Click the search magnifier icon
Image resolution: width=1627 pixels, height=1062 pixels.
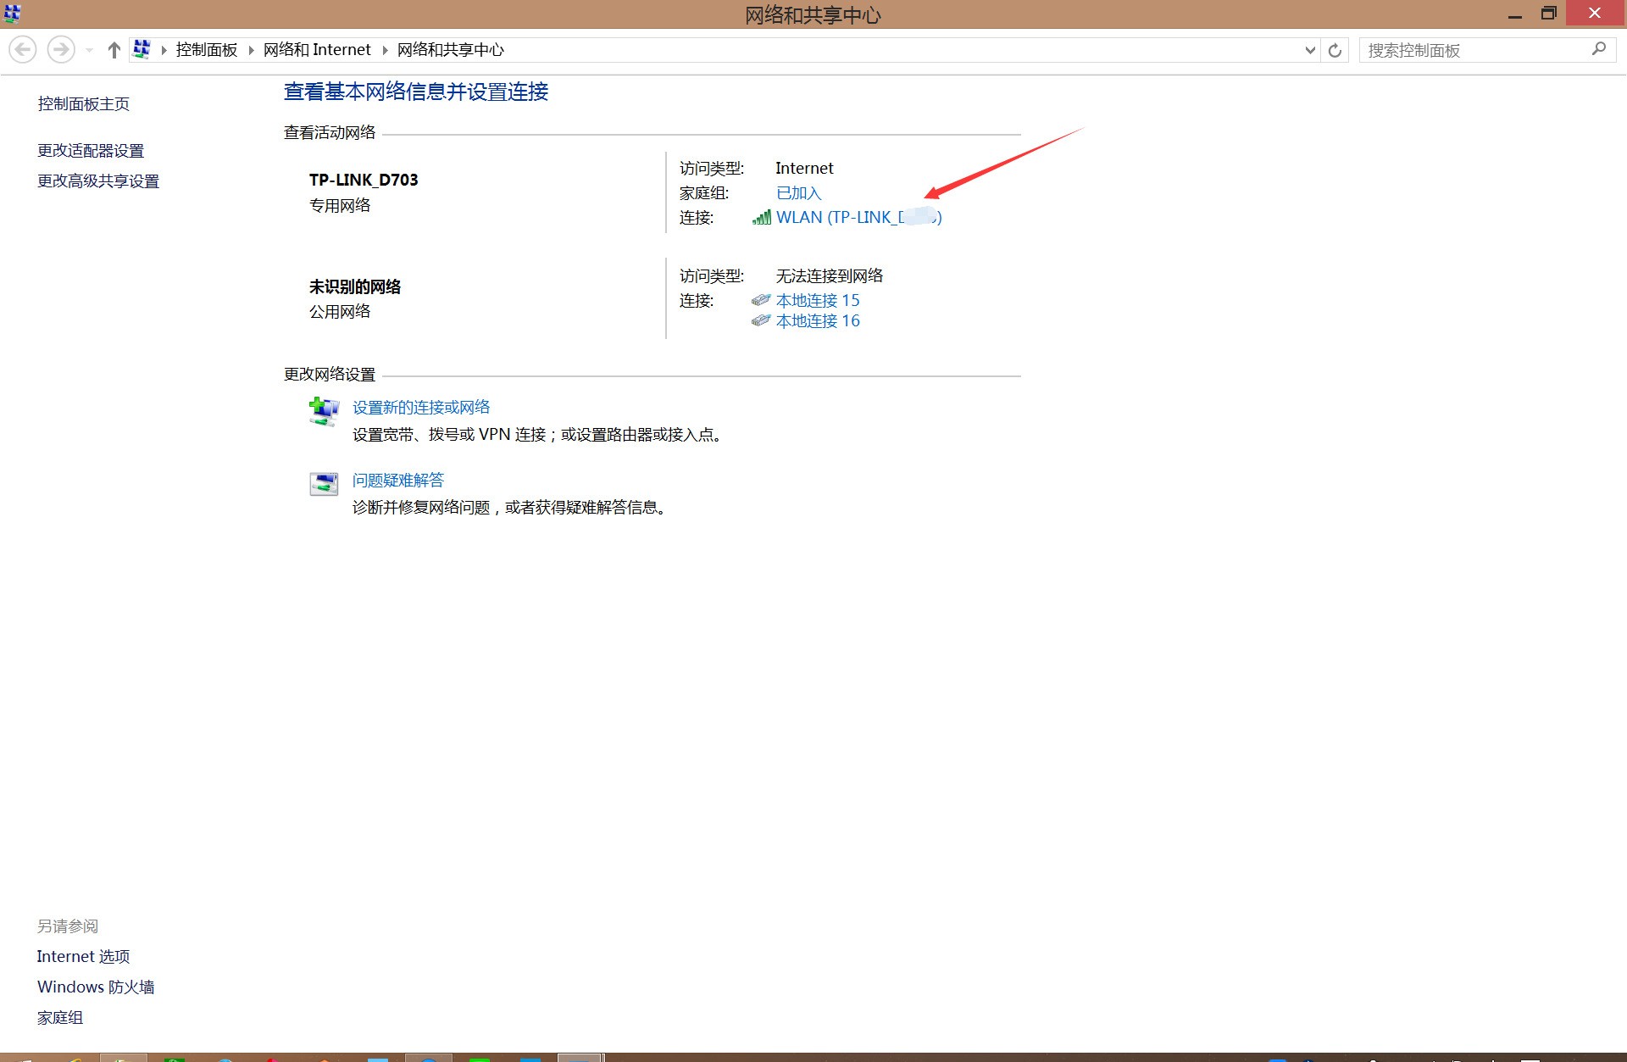[x=1599, y=49]
